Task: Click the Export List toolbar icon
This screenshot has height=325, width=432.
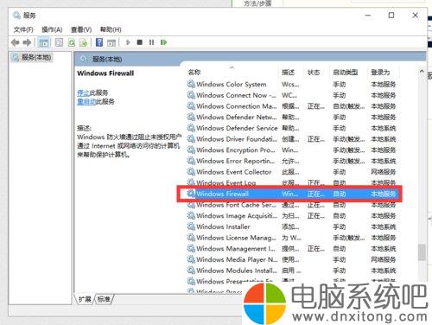Action: pyautogui.click(x=83, y=42)
